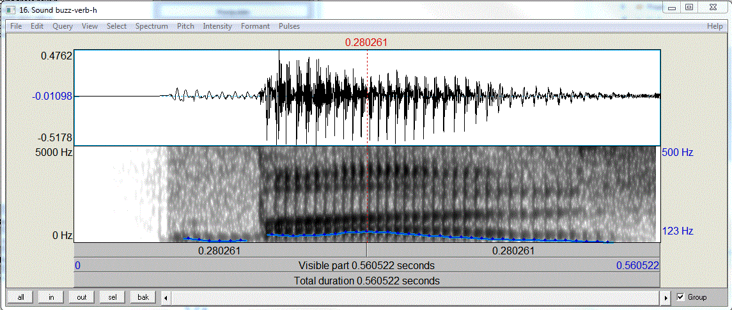Click the waveform at the cursor line

(x=368, y=96)
